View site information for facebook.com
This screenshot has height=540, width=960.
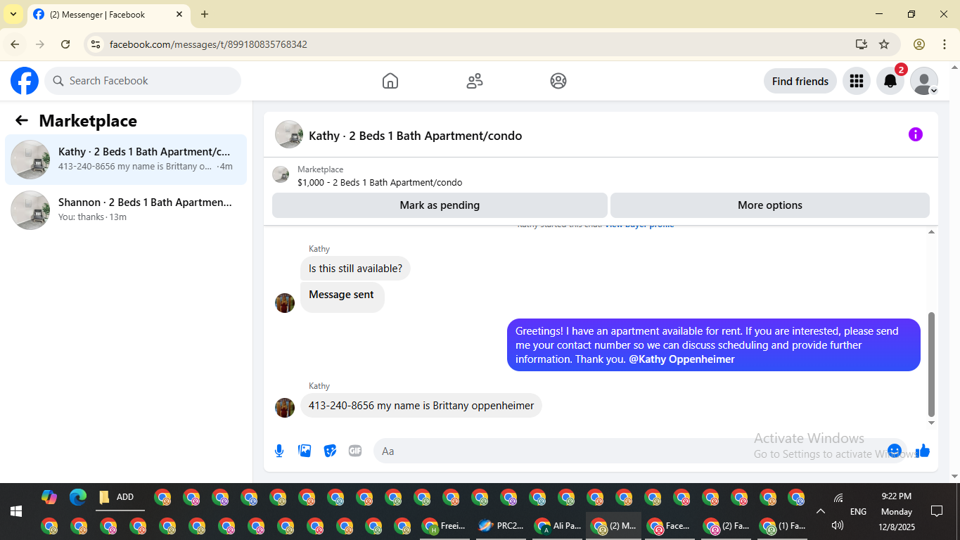(x=96, y=44)
